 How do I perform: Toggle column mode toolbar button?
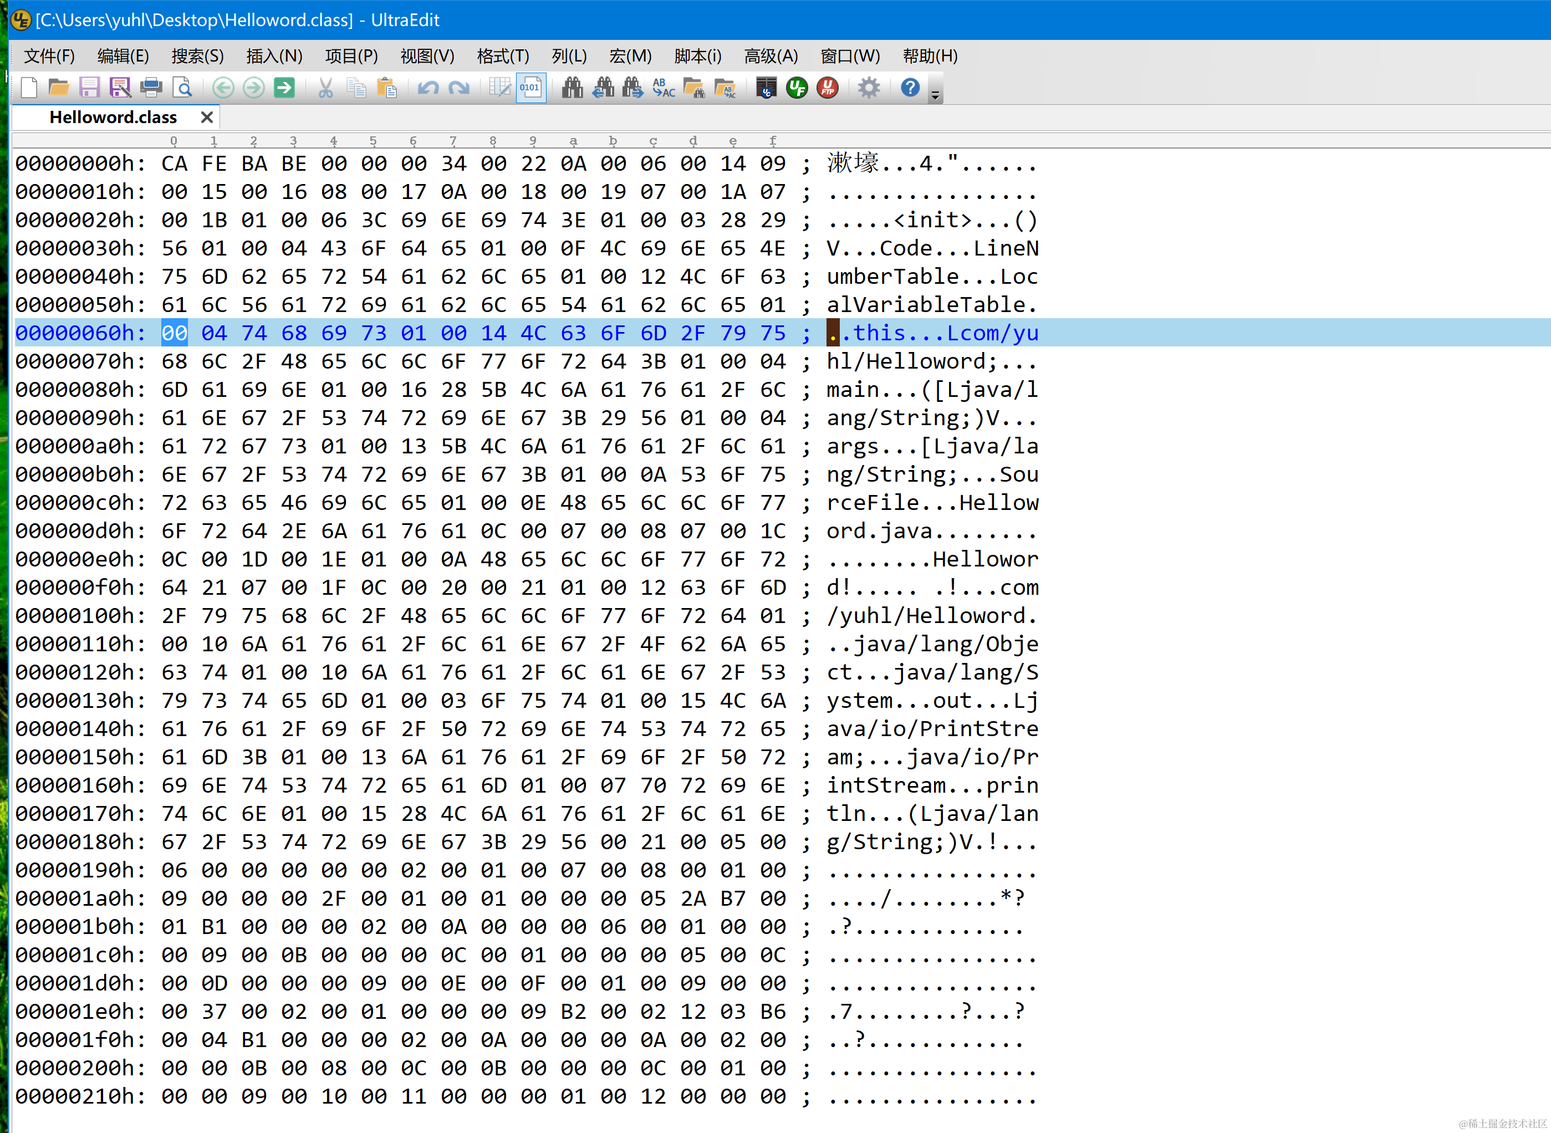pyautogui.click(x=500, y=88)
